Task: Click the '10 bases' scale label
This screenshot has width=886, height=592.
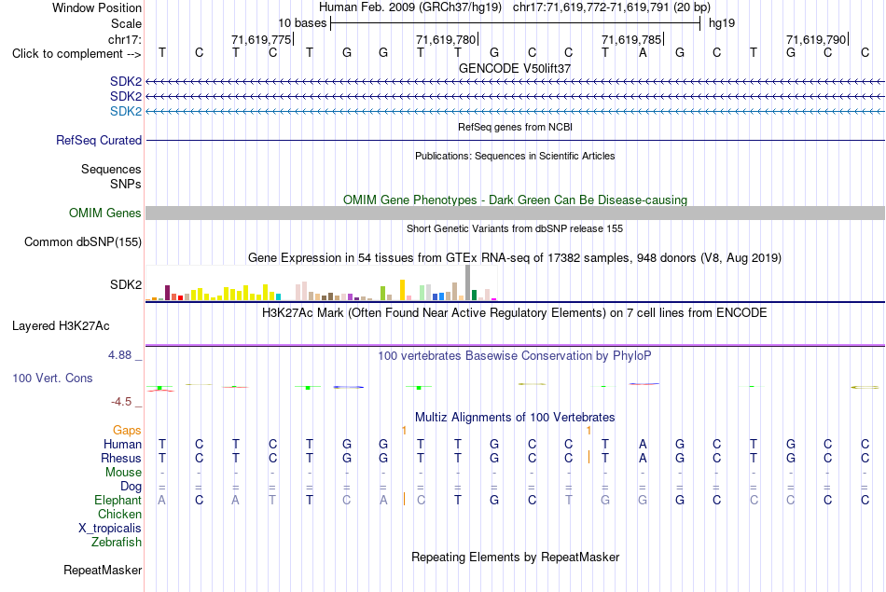Action: coord(302,23)
